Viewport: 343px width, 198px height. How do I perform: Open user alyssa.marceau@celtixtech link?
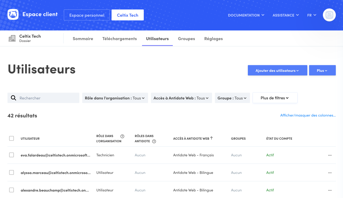click(55, 173)
